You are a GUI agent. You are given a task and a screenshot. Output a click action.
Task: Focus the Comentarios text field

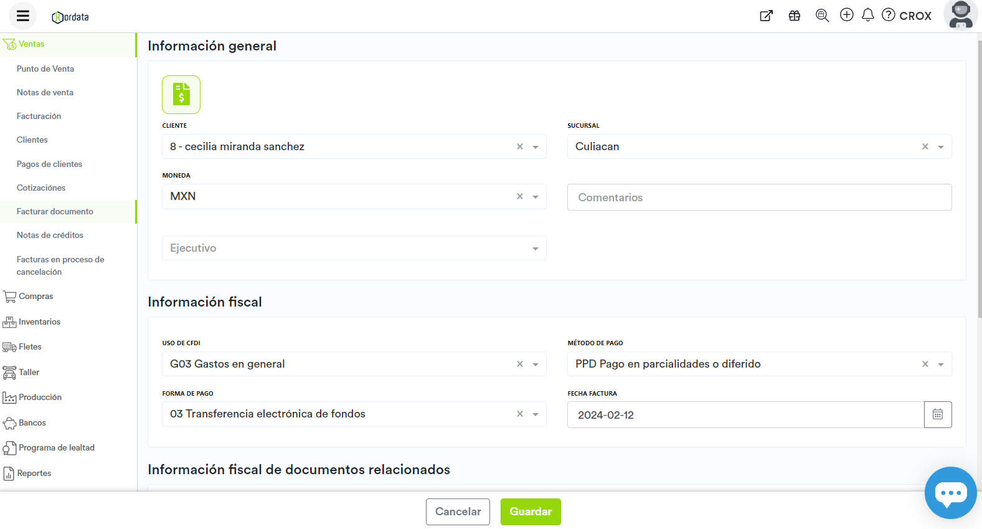pyautogui.click(x=759, y=198)
